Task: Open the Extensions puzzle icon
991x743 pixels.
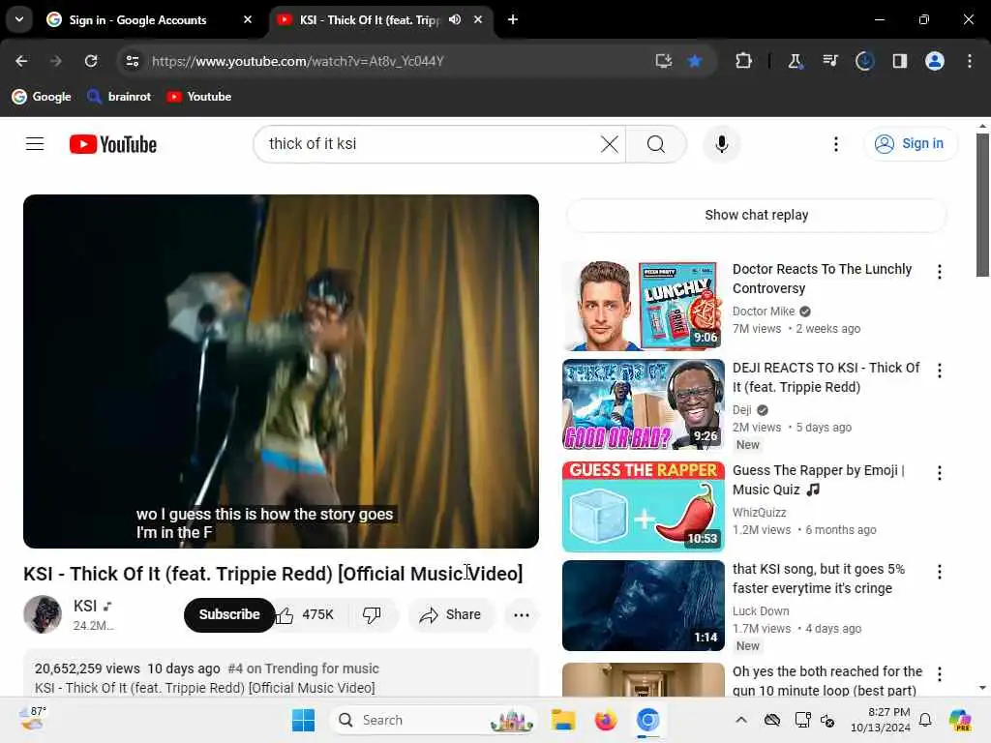Action: [x=744, y=61]
